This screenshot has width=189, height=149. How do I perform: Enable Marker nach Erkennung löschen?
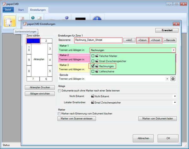pyautogui.click(x=59, y=114)
